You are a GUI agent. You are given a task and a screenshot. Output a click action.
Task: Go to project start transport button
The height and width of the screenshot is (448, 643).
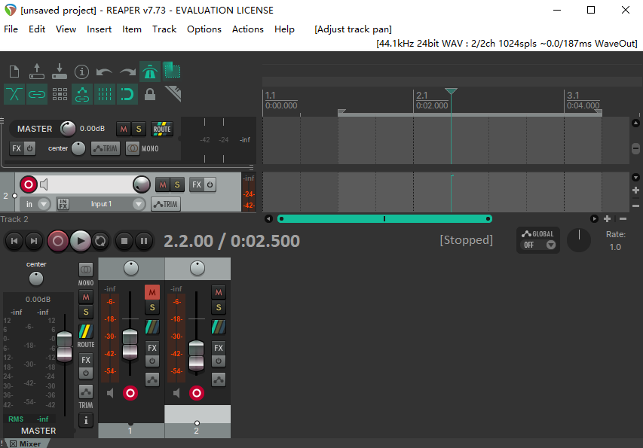click(14, 241)
